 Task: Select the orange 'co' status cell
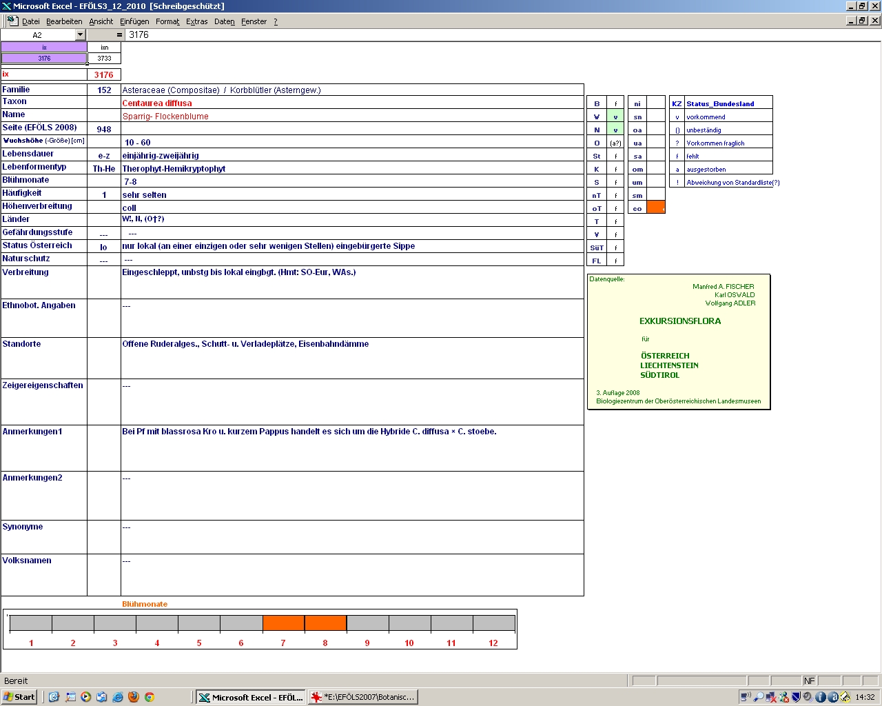(656, 208)
